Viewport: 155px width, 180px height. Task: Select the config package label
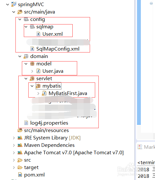coord(38,19)
